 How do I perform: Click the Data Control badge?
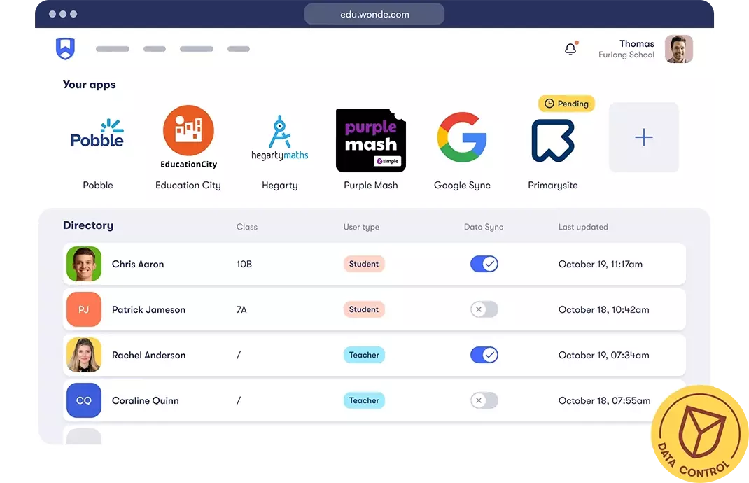pos(699,434)
